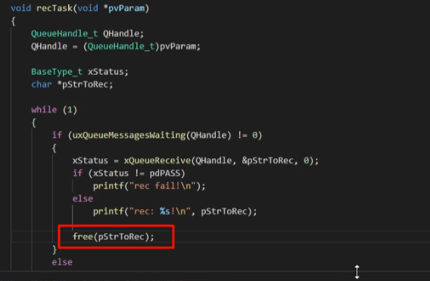Click the xQueueReceive function call
This screenshot has height=281, width=430.
tap(157, 161)
